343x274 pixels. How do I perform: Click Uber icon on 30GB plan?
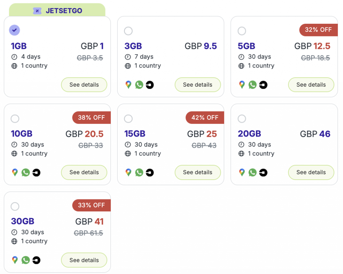pos(36,260)
